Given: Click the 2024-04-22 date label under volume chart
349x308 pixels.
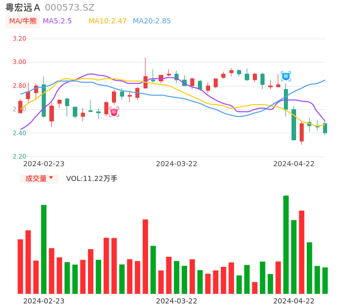Looking at the screenshot, I should [x=294, y=301].
